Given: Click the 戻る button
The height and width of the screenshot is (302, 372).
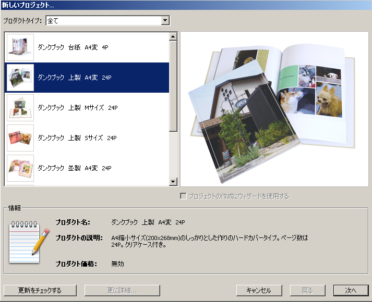Looking at the screenshot, I should (307, 291).
